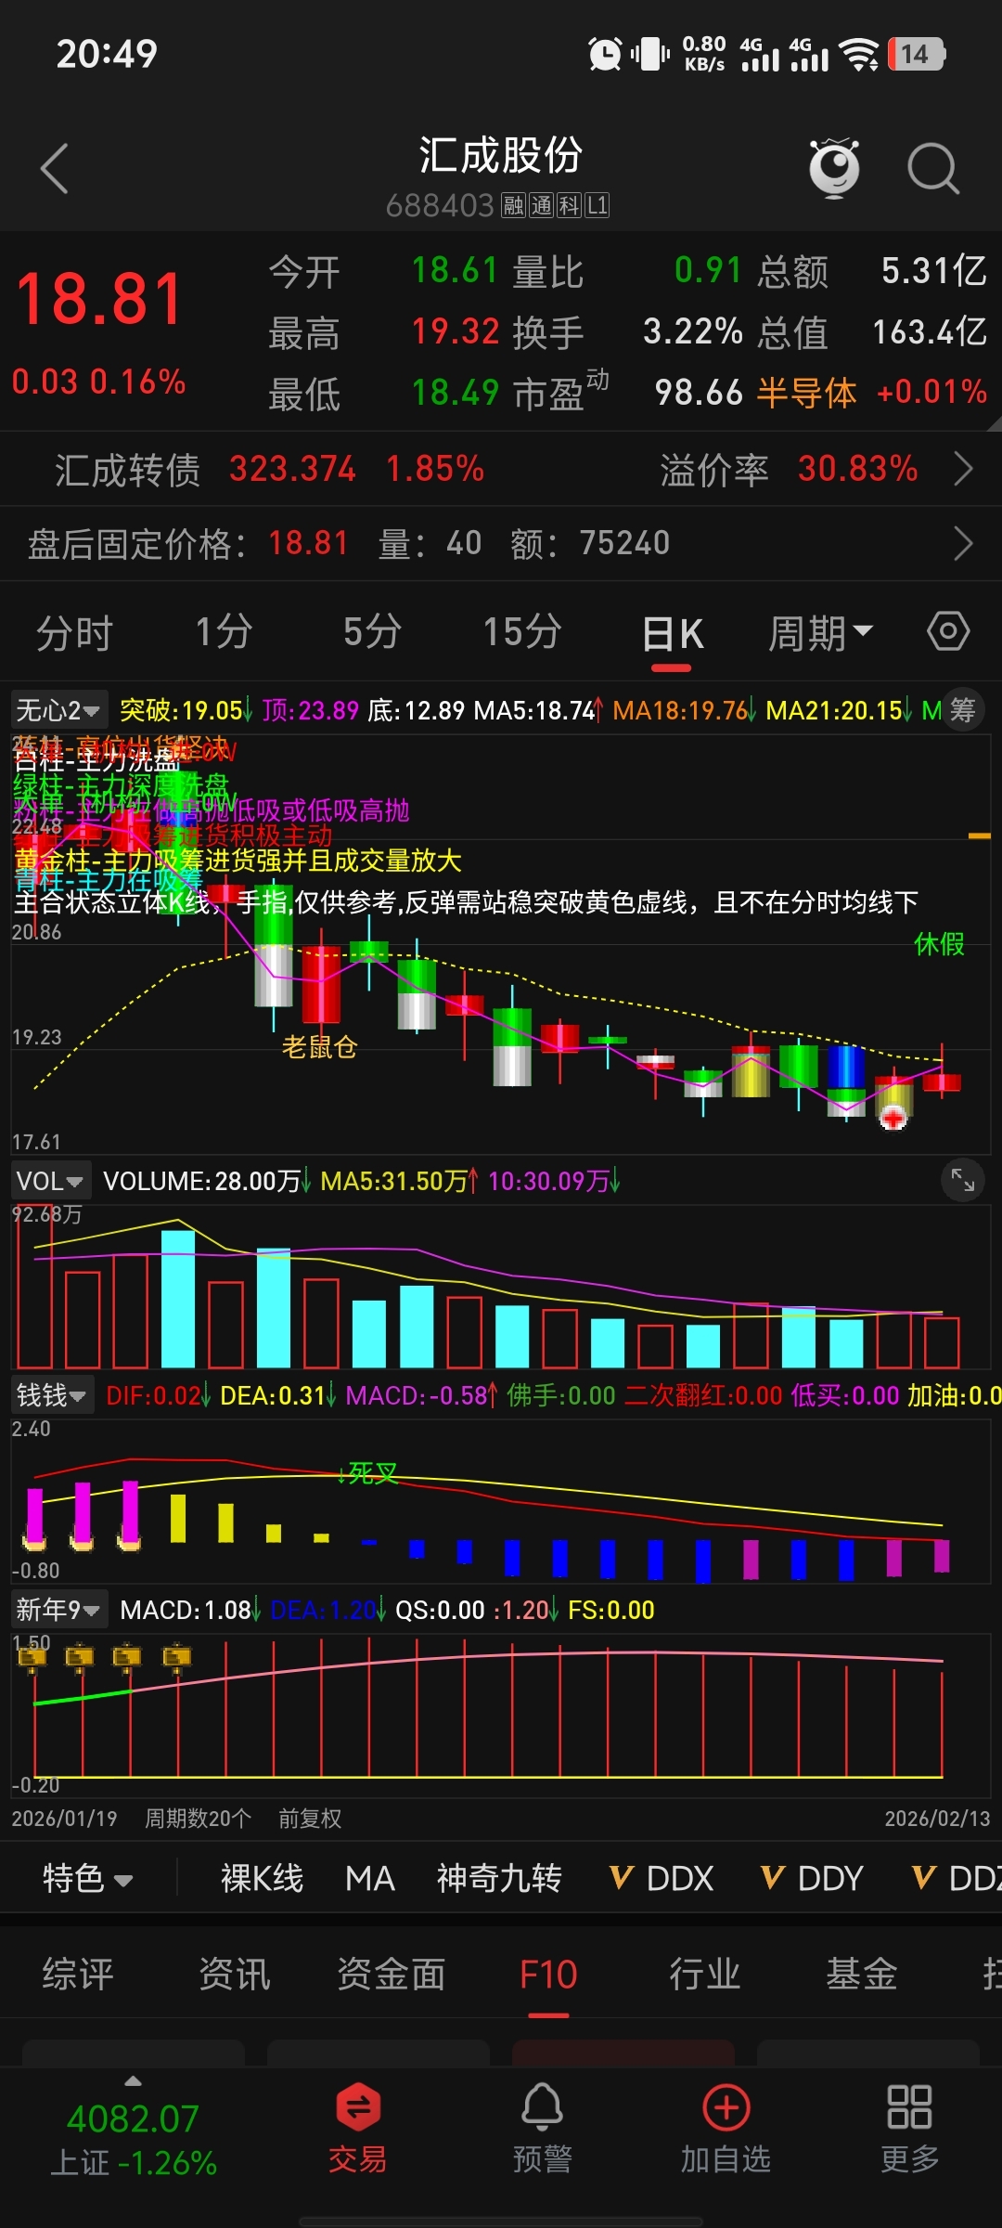The width and height of the screenshot is (1002, 2228).
Task: Select the 日K daily candlestick tab
Action: pyautogui.click(x=673, y=635)
